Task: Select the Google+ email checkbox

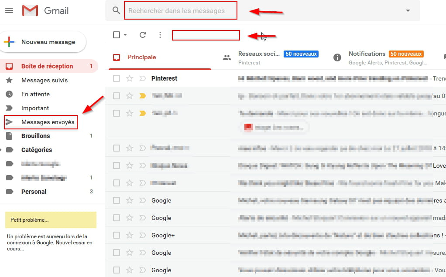Action: pyautogui.click(x=117, y=235)
